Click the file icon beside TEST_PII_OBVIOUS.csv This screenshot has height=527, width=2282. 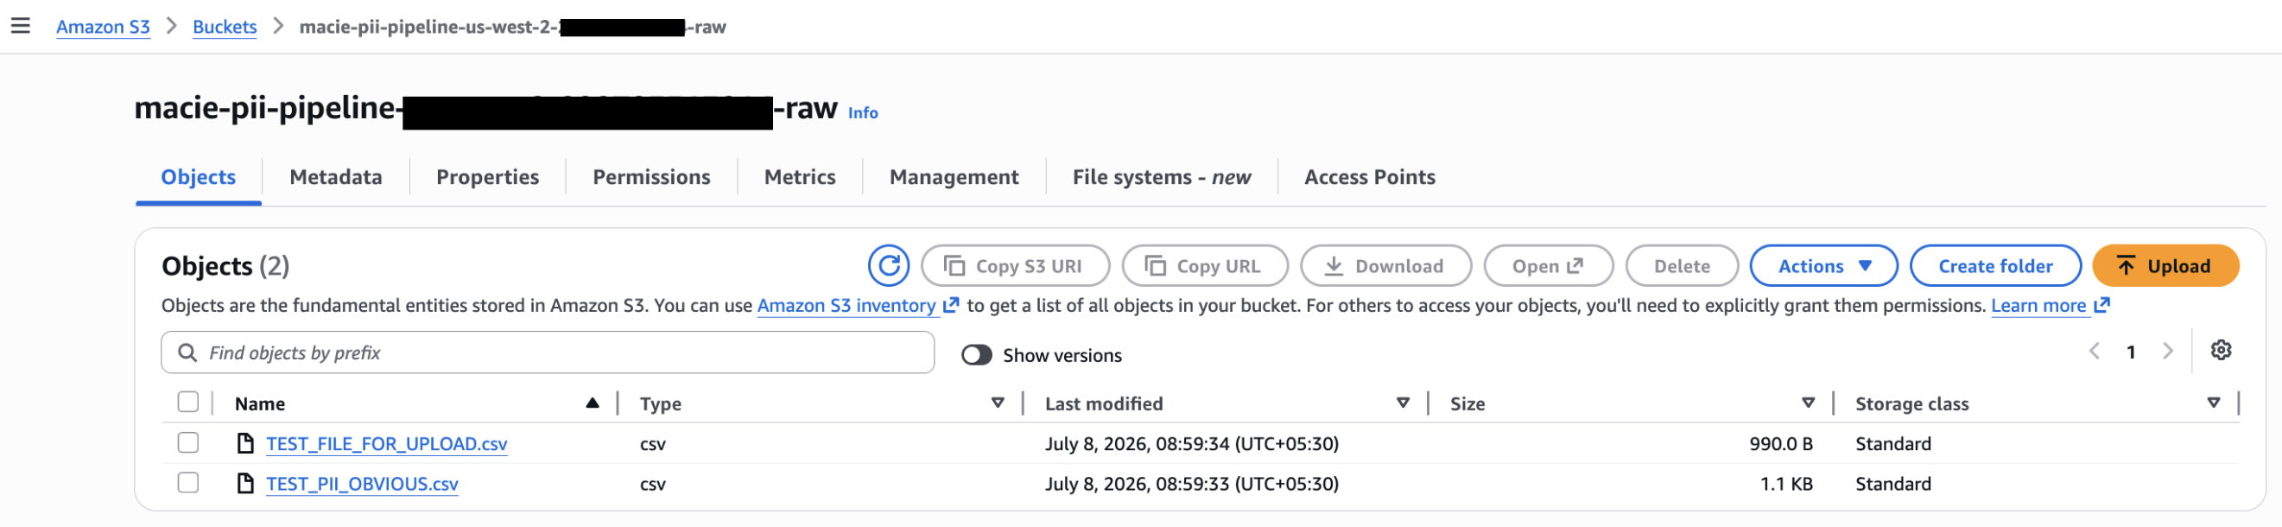[x=245, y=483]
